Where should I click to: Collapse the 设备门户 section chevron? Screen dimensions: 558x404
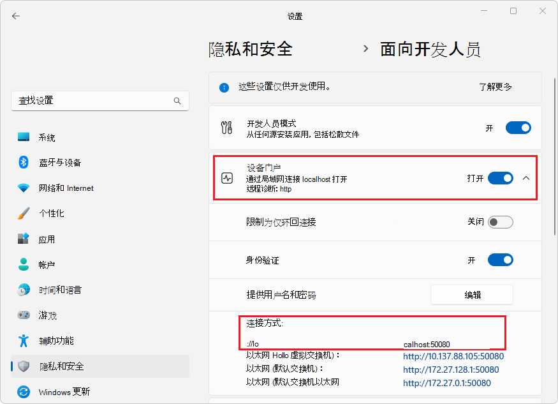(526, 179)
